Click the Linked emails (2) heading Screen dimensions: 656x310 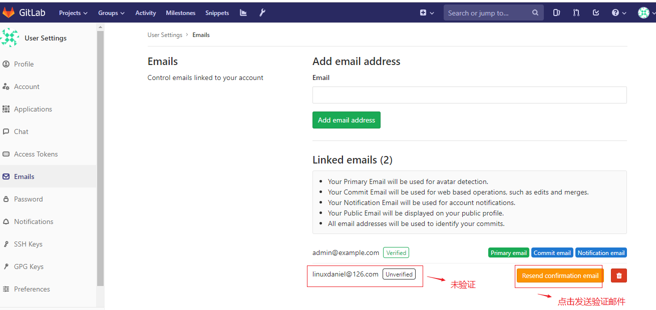(x=353, y=160)
